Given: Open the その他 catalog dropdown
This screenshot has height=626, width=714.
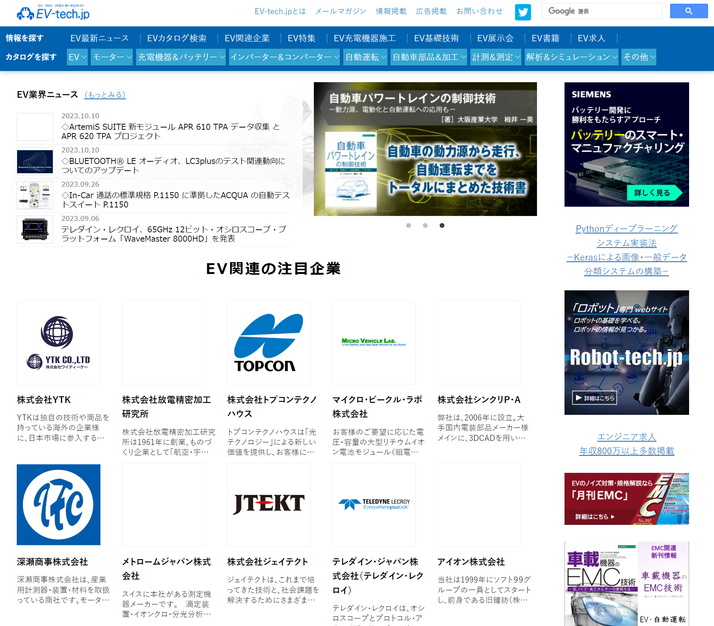Looking at the screenshot, I should (x=639, y=57).
